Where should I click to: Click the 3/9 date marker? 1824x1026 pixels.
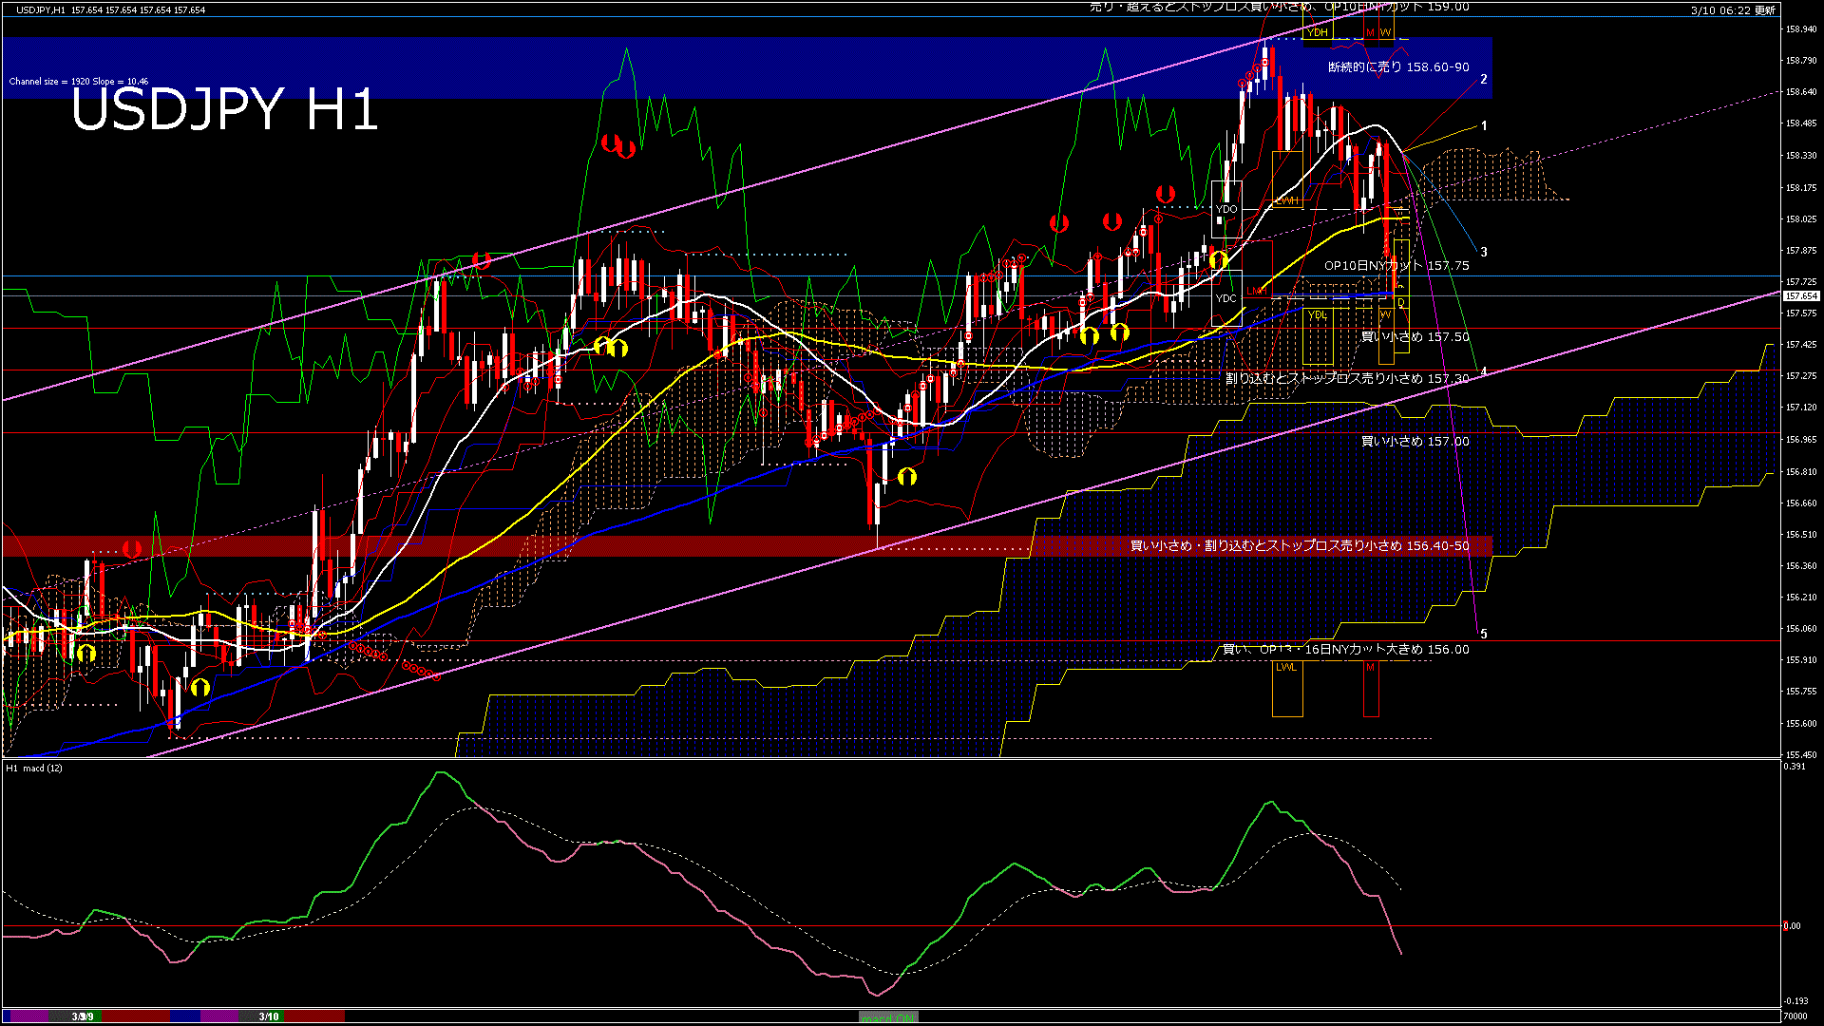point(83,1016)
